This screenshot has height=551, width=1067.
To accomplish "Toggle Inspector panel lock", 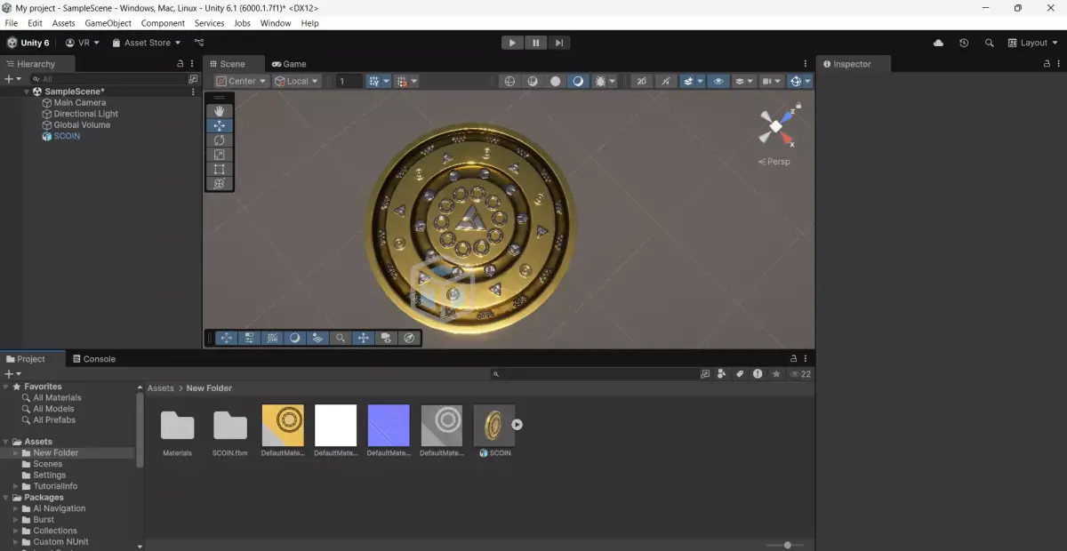I will coord(1047,64).
